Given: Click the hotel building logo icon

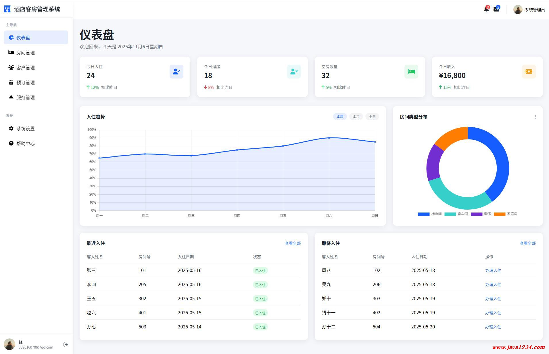Looking at the screenshot, I should click(7, 9).
